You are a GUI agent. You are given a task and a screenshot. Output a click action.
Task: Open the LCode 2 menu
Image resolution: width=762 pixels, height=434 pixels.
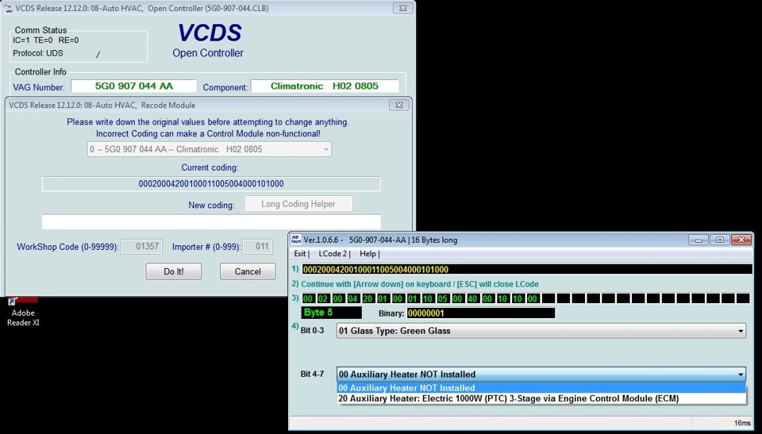coord(334,254)
